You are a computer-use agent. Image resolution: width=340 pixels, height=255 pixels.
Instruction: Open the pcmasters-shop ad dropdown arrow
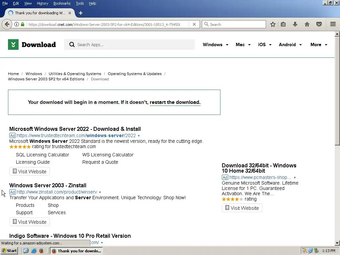tap(295, 178)
